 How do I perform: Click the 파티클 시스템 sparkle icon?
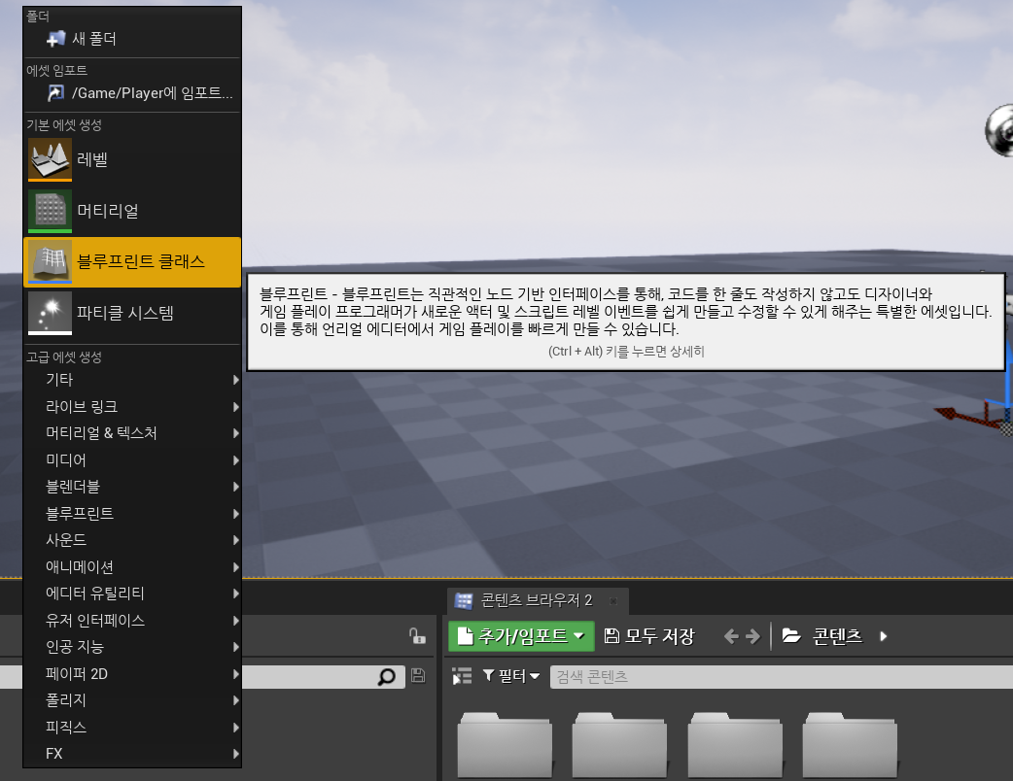(50, 313)
